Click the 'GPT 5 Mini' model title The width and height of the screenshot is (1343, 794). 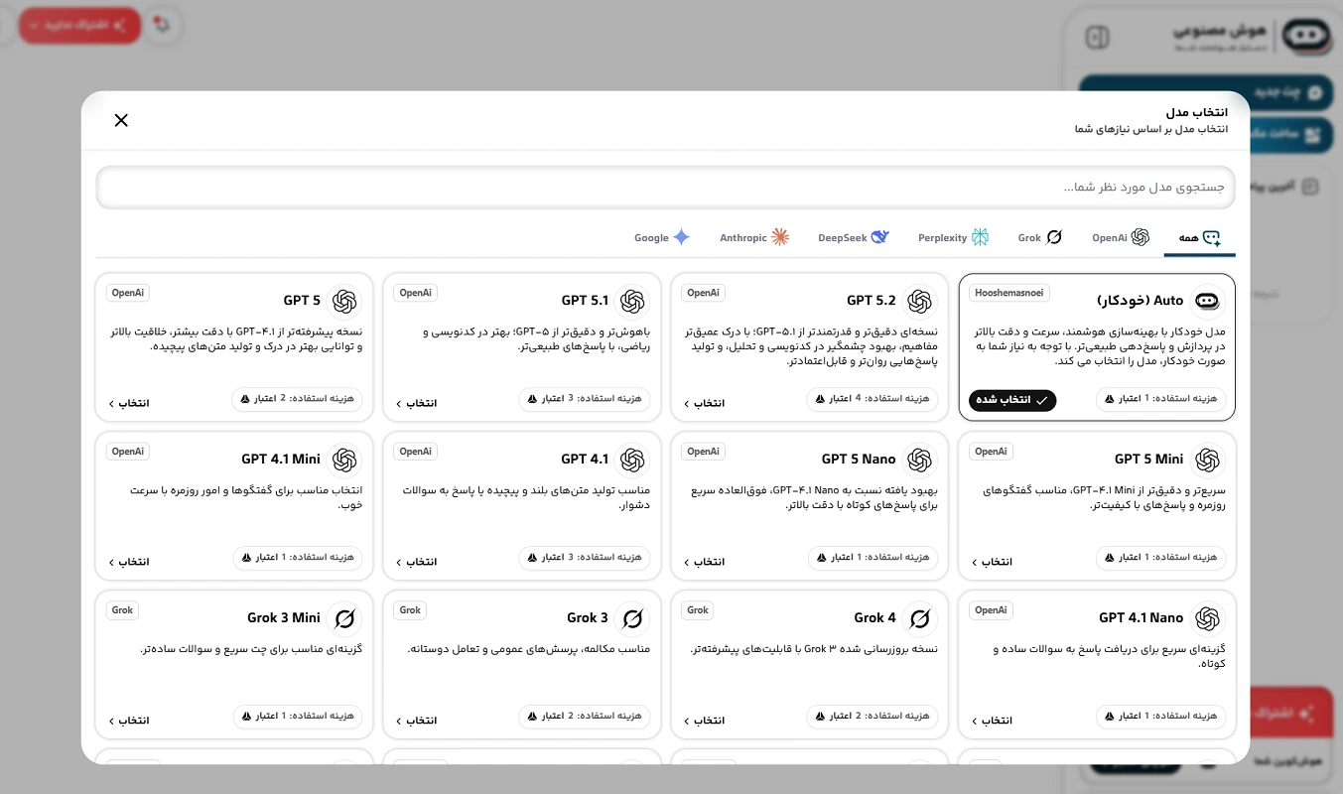pyautogui.click(x=1149, y=460)
